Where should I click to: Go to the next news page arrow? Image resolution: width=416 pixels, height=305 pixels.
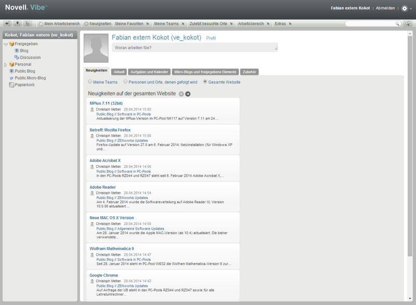188,94
